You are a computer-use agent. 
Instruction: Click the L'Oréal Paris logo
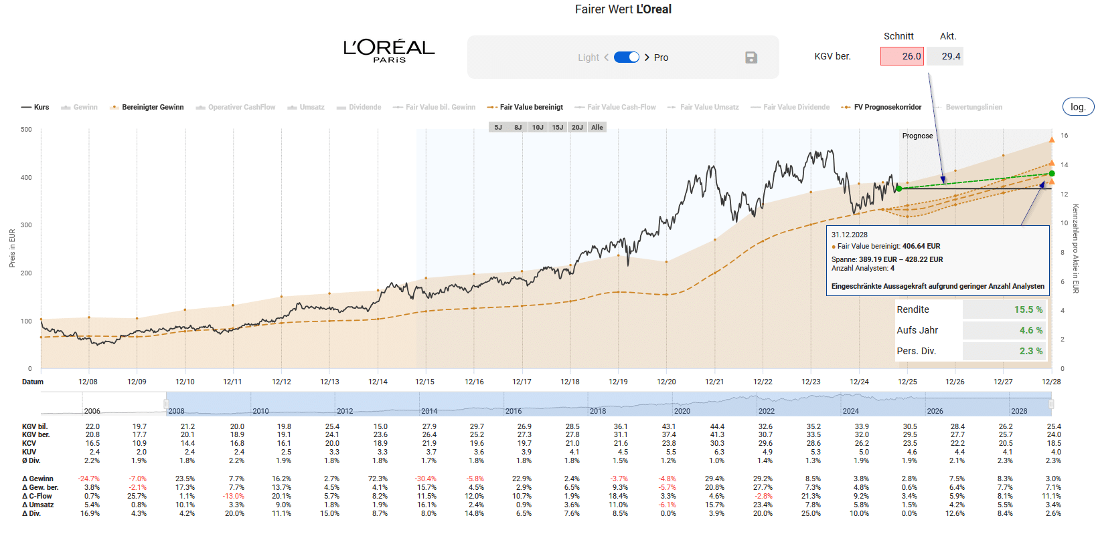[389, 50]
